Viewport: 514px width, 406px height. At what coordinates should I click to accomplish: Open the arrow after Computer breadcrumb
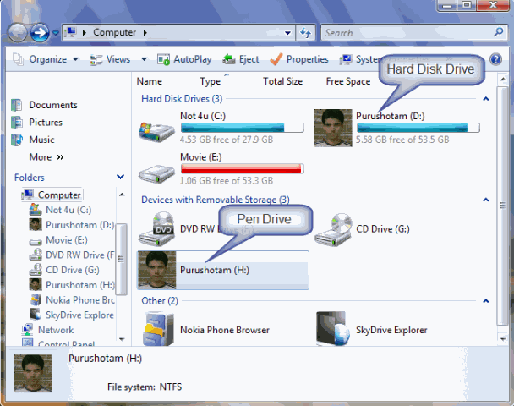click(x=145, y=32)
